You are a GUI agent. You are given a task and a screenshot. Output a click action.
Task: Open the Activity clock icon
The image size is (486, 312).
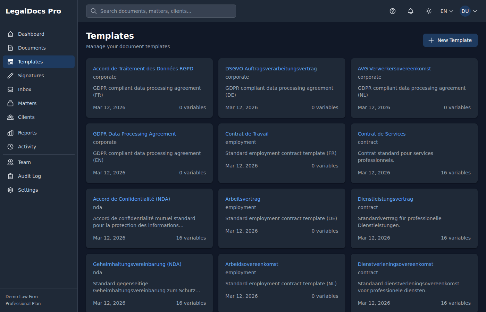point(10,147)
